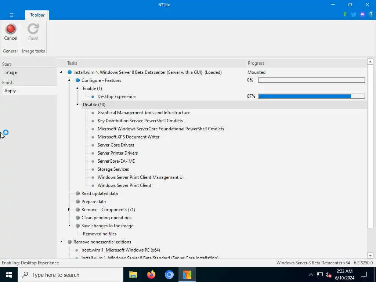Select Windows Server Print Client Management UI

pos(141,177)
